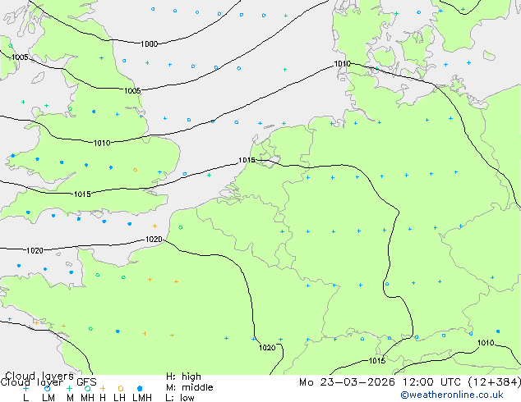521x402 pixels.
Task: Click the orange circle LH legend symbol
Action: 121,388
